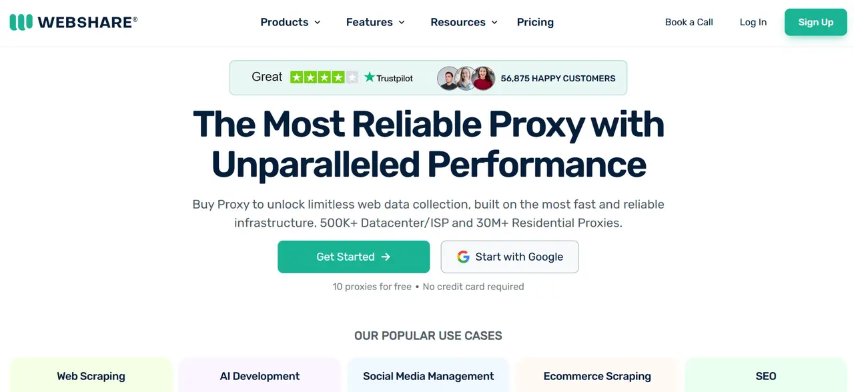This screenshot has height=392, width=854.
Task: Click the Trustpilot logo
Action: [x=388, y=78]
